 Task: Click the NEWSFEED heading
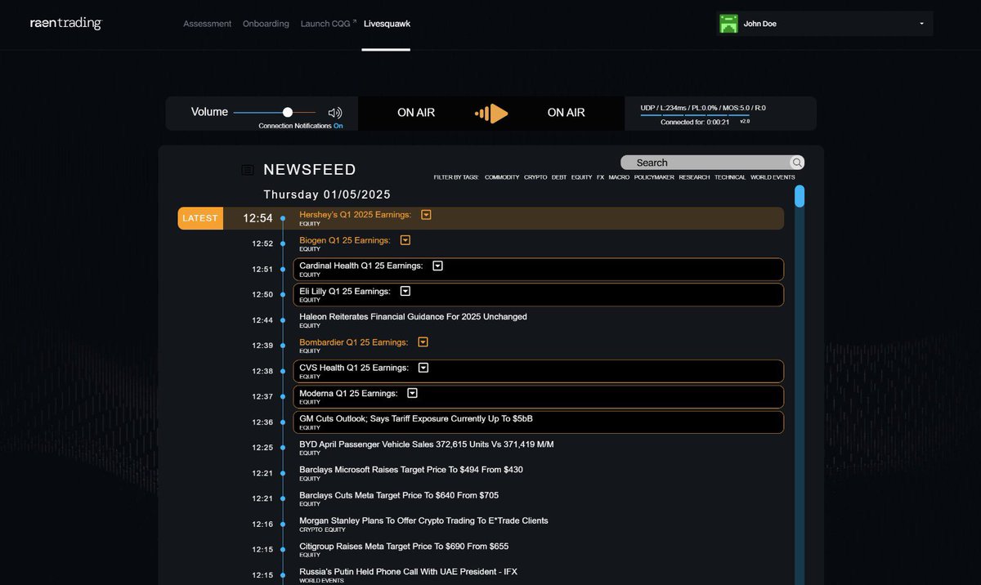[310, 170]
